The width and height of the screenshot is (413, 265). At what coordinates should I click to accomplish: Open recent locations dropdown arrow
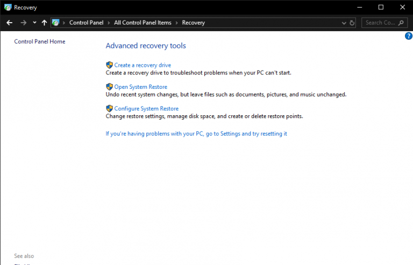[x=34, y=23]
